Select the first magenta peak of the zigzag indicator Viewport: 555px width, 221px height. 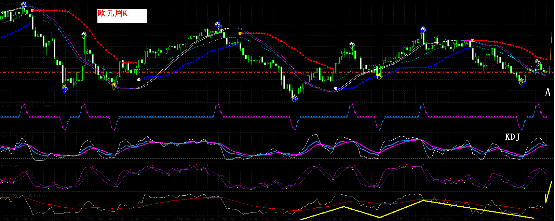coord(25,103)
